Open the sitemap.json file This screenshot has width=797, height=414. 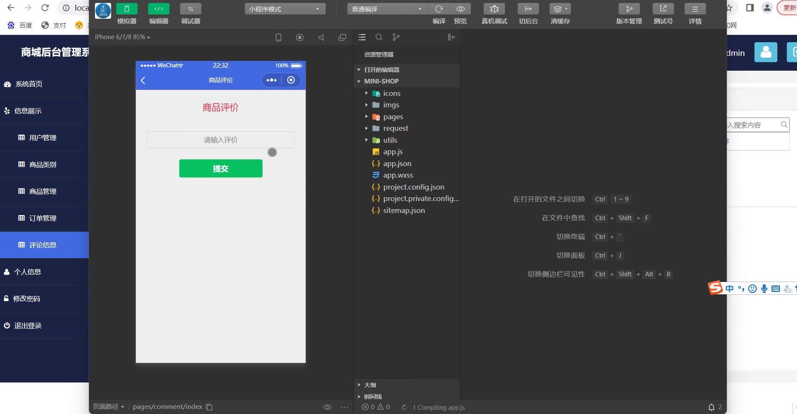tap(407, 210)
